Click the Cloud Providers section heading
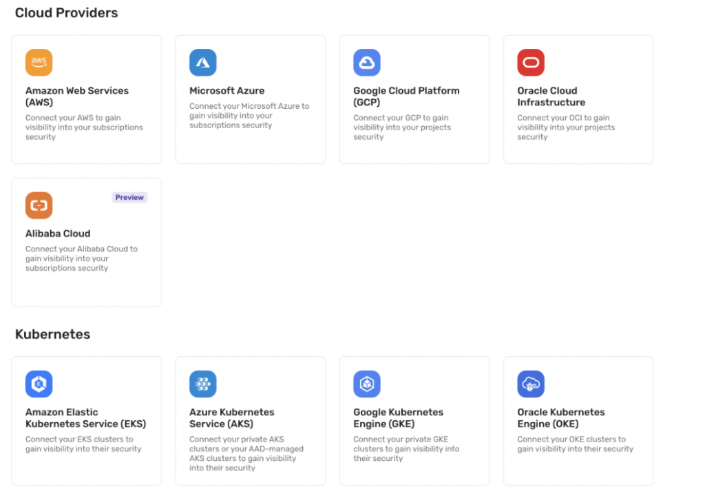The image size is (705, 496). [67, 12]
